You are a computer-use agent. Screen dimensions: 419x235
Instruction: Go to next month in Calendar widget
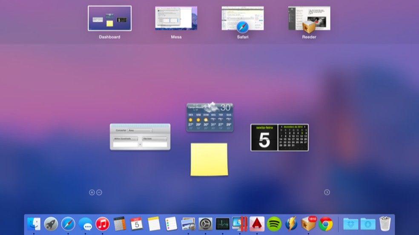pyautogui.click(x=304, y=127)
